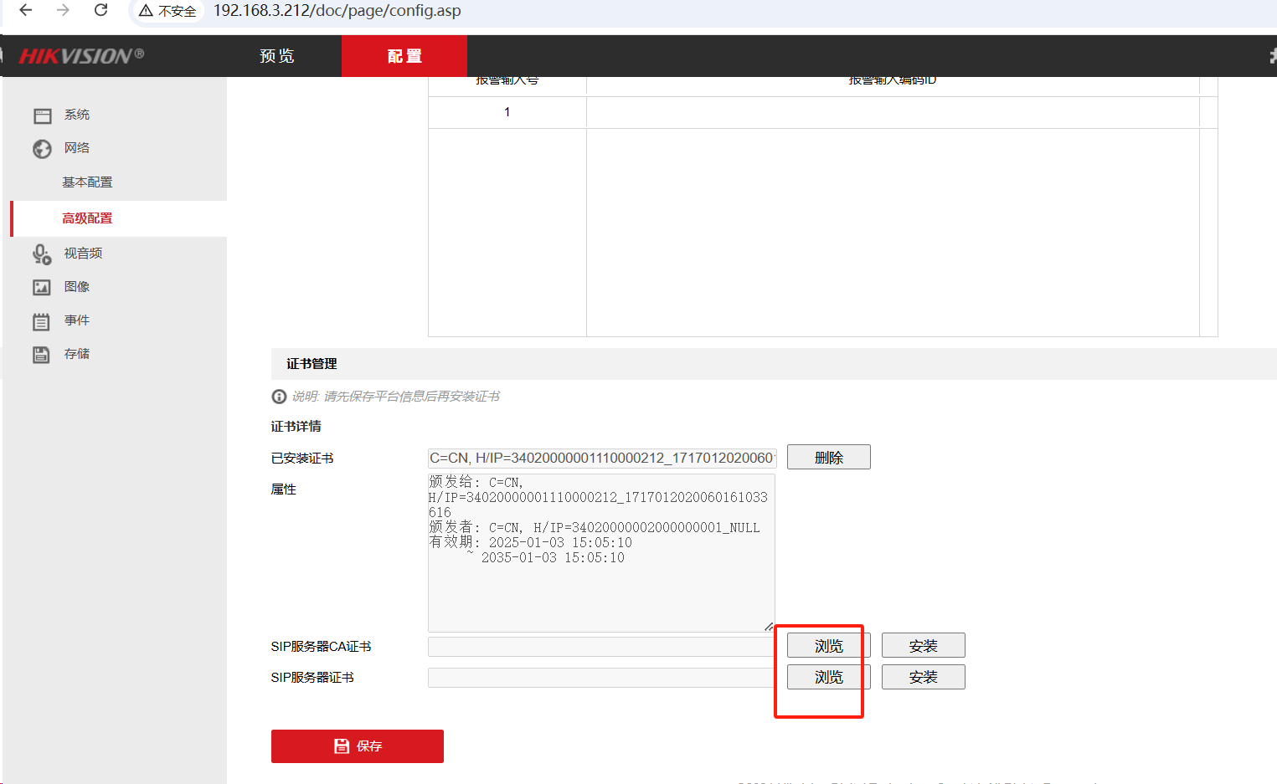Image resolution: width=1277 pixels, height=784 pixels.
Task: Browse for the SIP服务器CA证书 file
Action: point(826,644)
